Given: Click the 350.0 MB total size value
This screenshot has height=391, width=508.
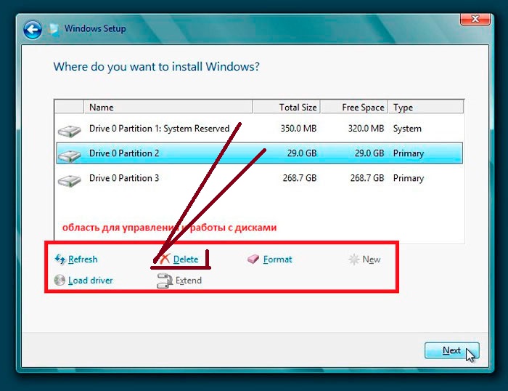Looking at the screenshot, I should 298,129.
